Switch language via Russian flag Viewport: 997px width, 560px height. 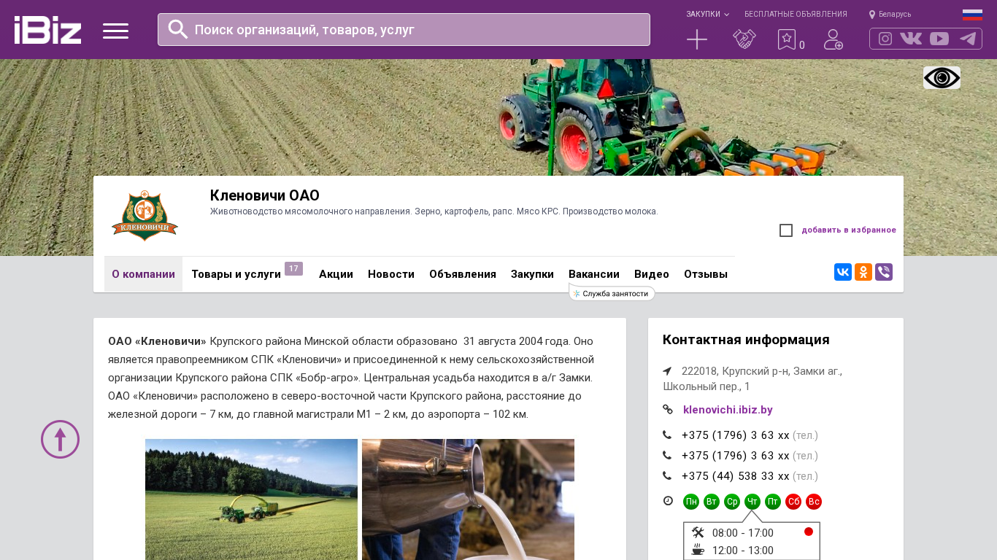(x=972, y=15)
